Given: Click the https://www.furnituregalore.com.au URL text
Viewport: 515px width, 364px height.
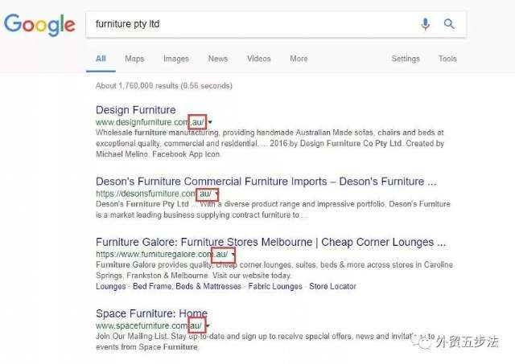Looking at the screenshot, I should (162, 255).
